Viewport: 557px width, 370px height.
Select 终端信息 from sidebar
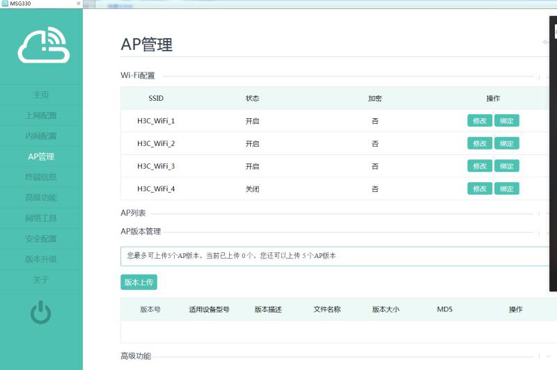(41, 177)
